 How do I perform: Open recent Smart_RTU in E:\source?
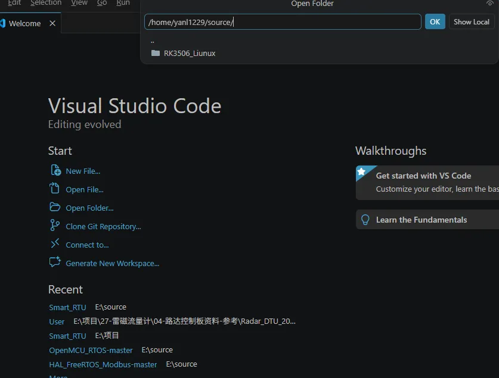(67, 307)
